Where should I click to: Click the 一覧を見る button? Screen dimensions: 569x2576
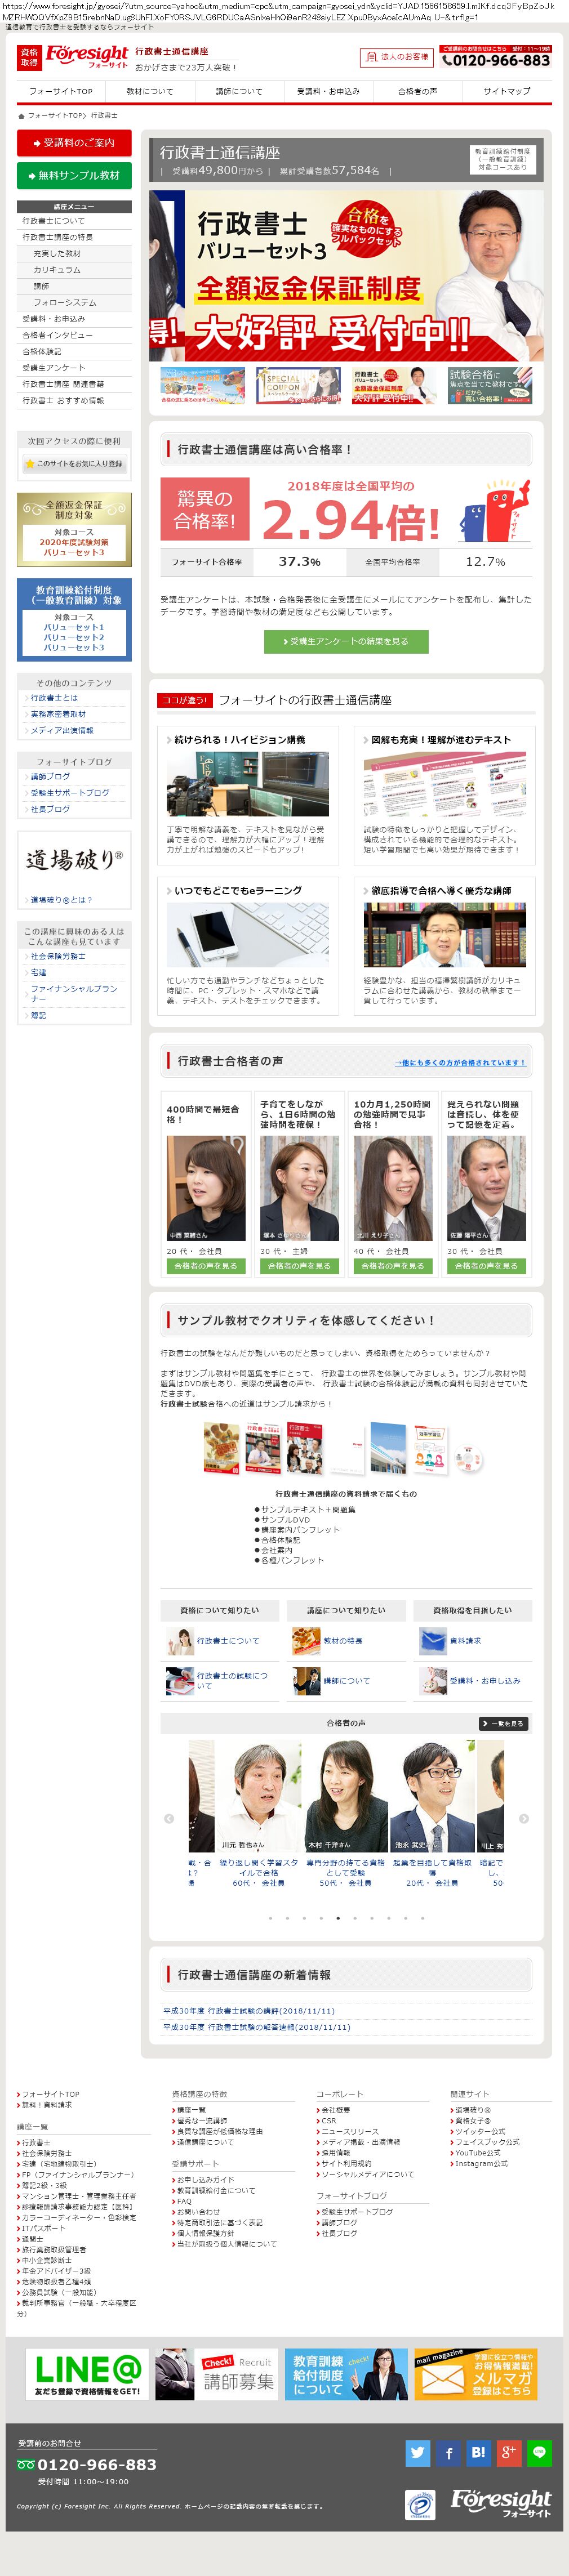(503, 1723)
